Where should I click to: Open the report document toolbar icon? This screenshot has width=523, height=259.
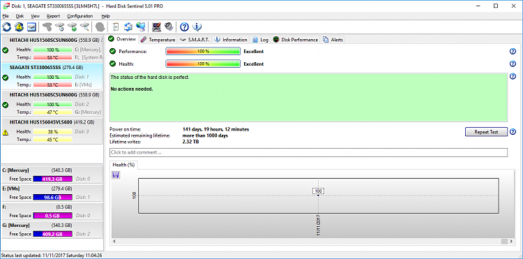pos(116,27)
